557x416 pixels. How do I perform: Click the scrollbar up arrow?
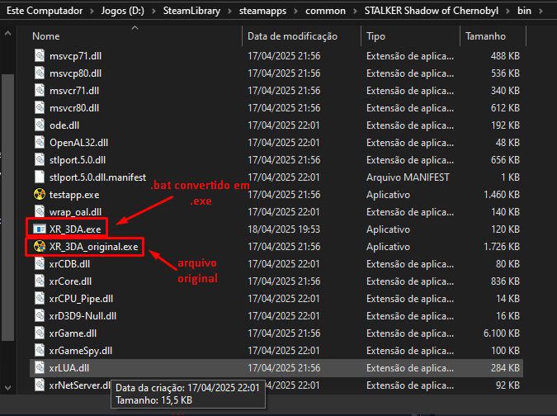[x=7, y=34]
